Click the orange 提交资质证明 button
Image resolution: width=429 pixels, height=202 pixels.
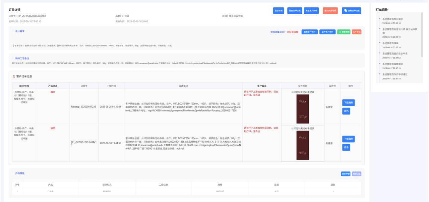tap(330, 11)
